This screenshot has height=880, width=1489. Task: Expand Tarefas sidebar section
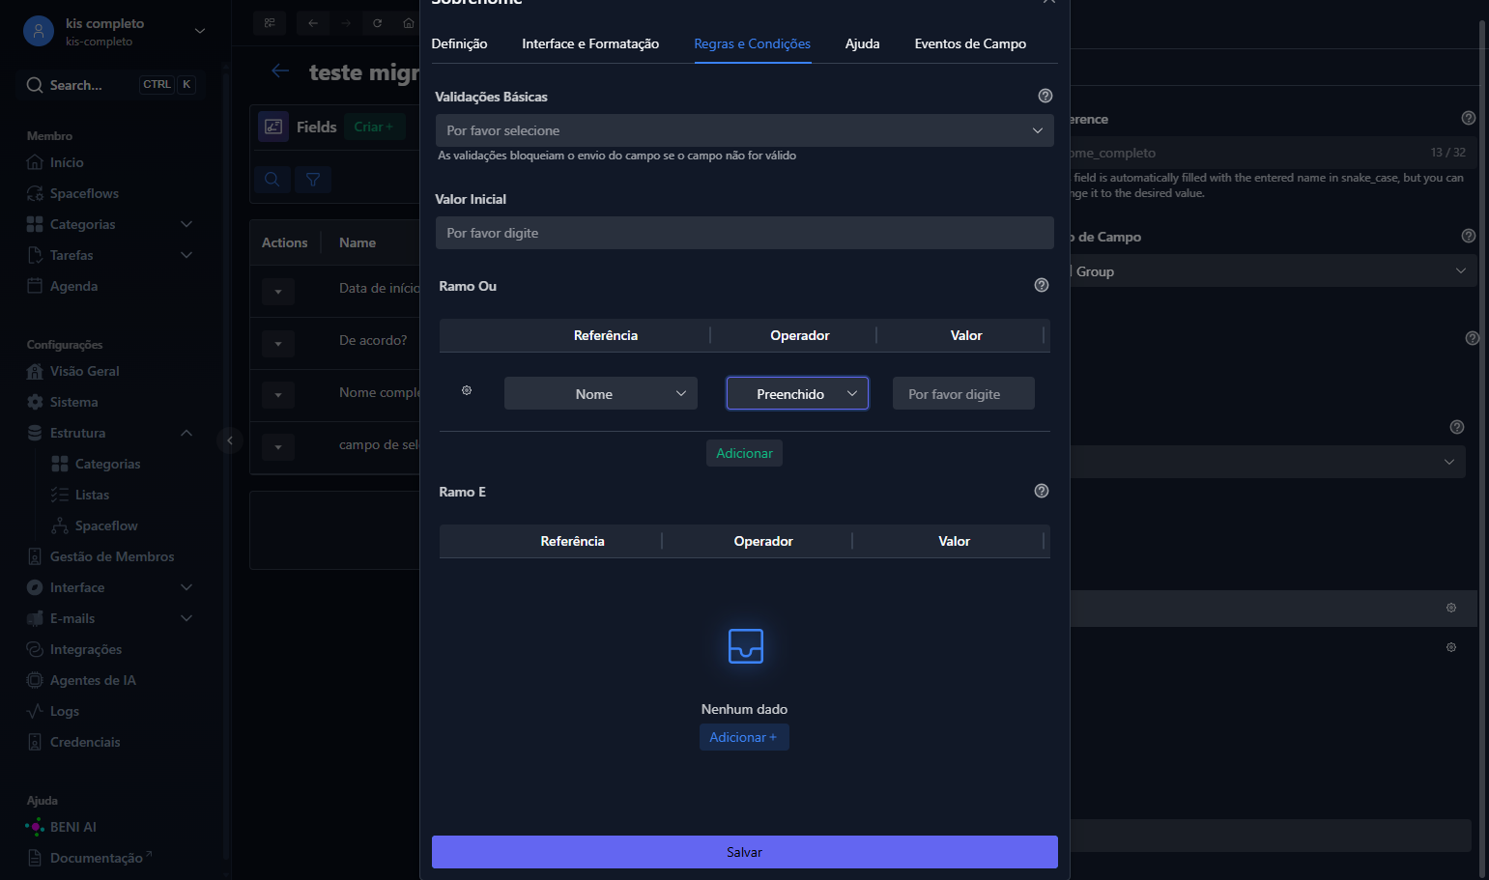point(186,255)
